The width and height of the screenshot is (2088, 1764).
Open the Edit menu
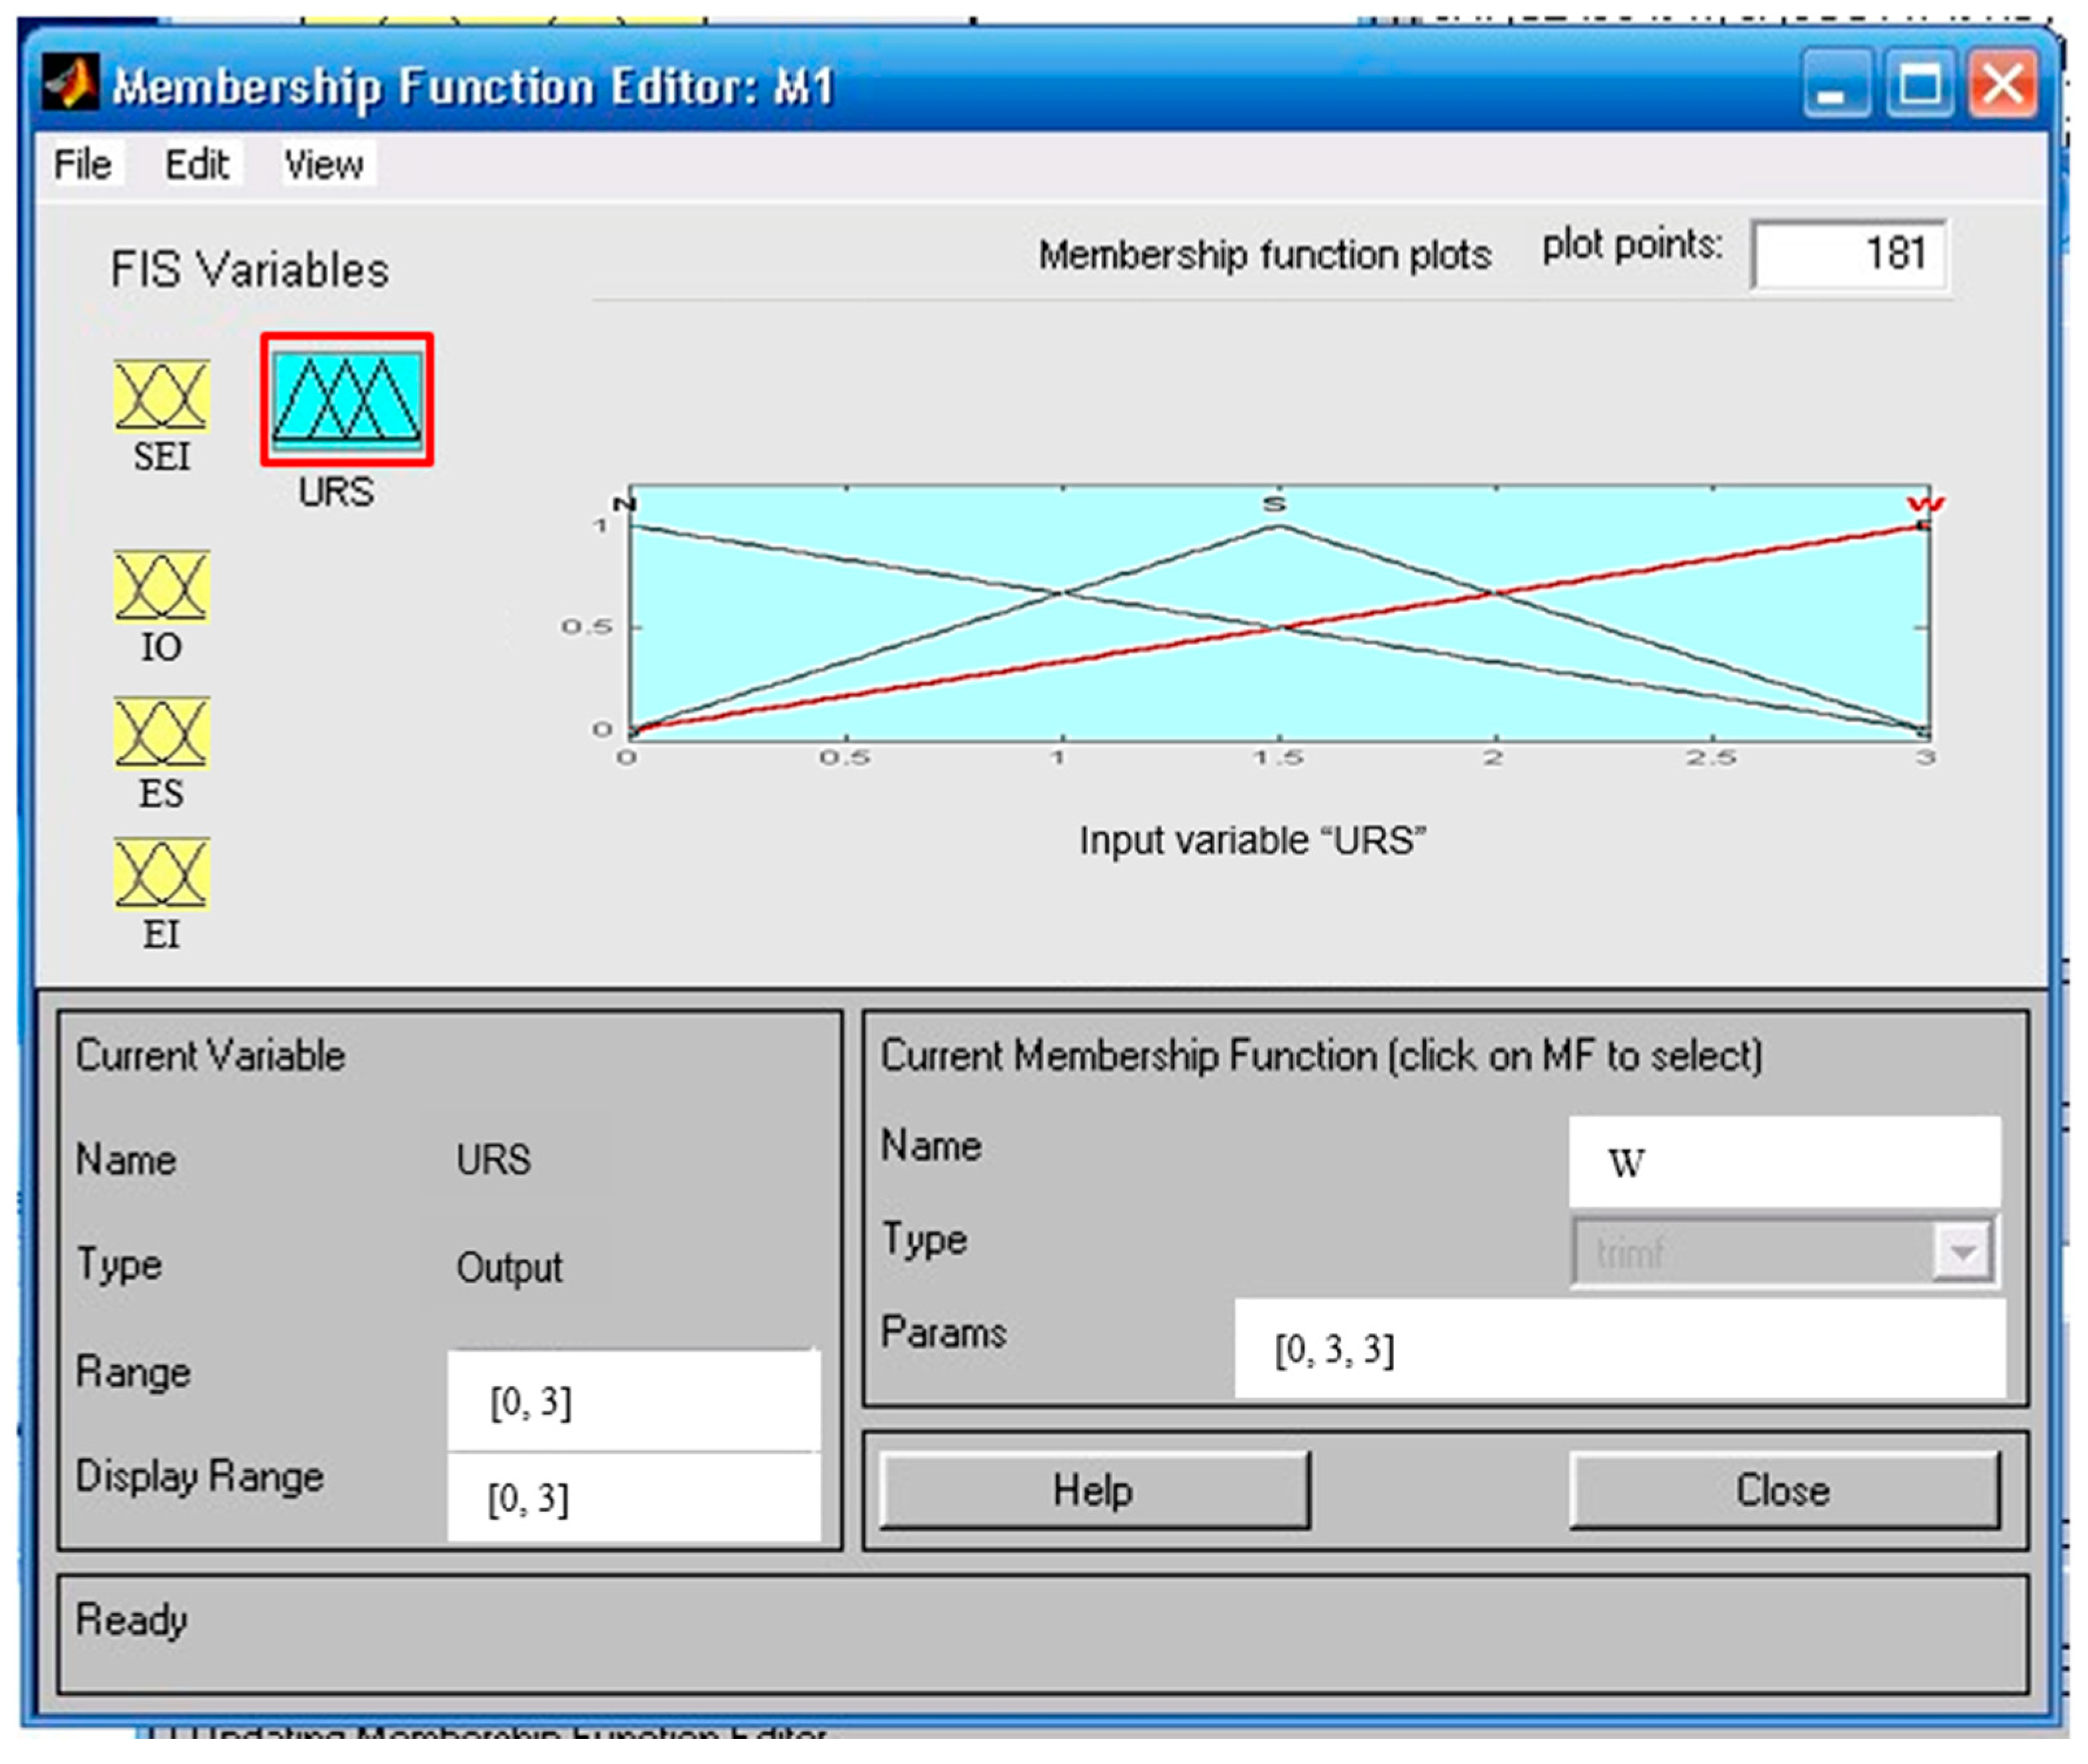coord(197,164)
